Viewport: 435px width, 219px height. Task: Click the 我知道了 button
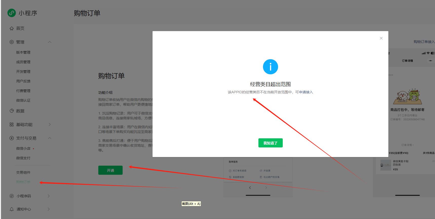tap(270, 143)
